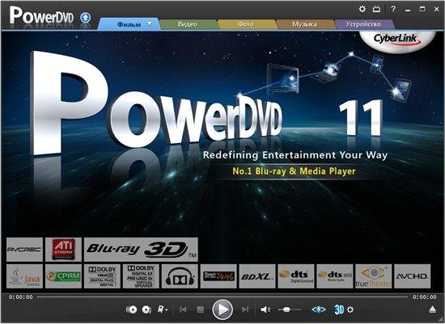Click the trueTheater logo tile

point(374,276)
